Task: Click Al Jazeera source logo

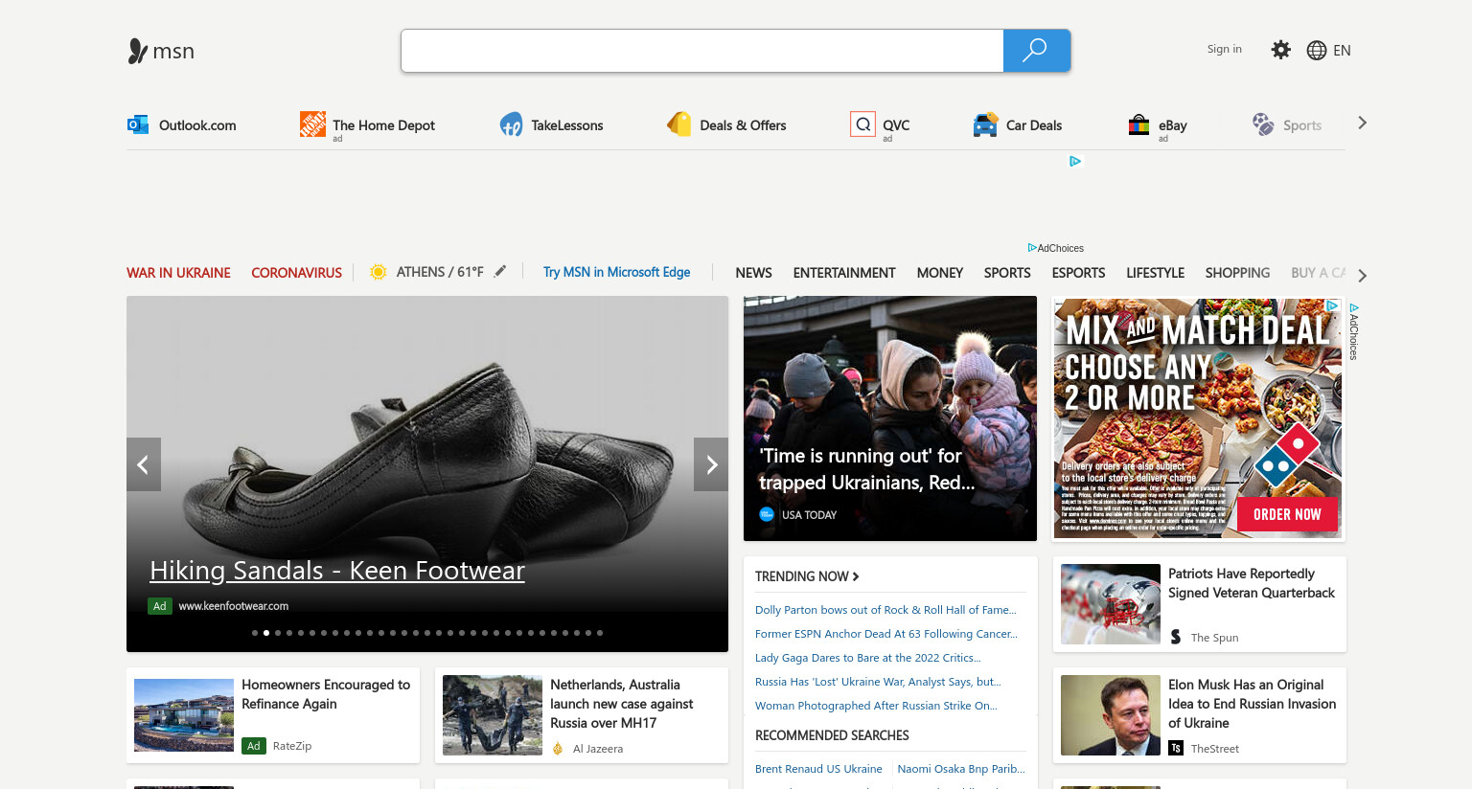Action: coord(558,748)
